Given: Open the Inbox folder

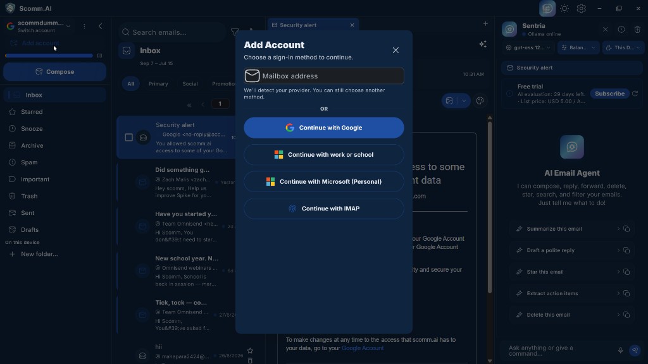Looking at the screenshot, I should (54, 95).
